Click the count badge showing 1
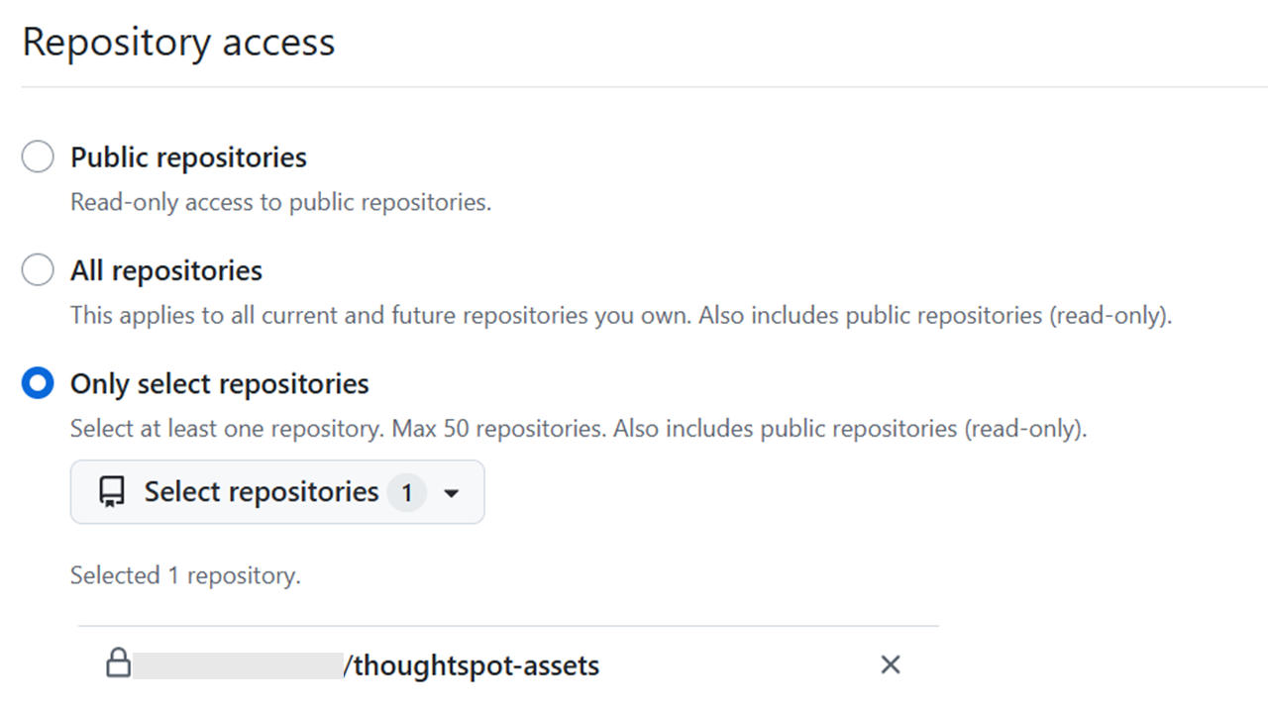 [x=406, y=492]
